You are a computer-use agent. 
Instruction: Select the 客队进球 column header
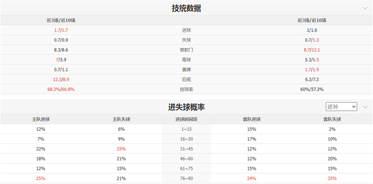[252, 119]
